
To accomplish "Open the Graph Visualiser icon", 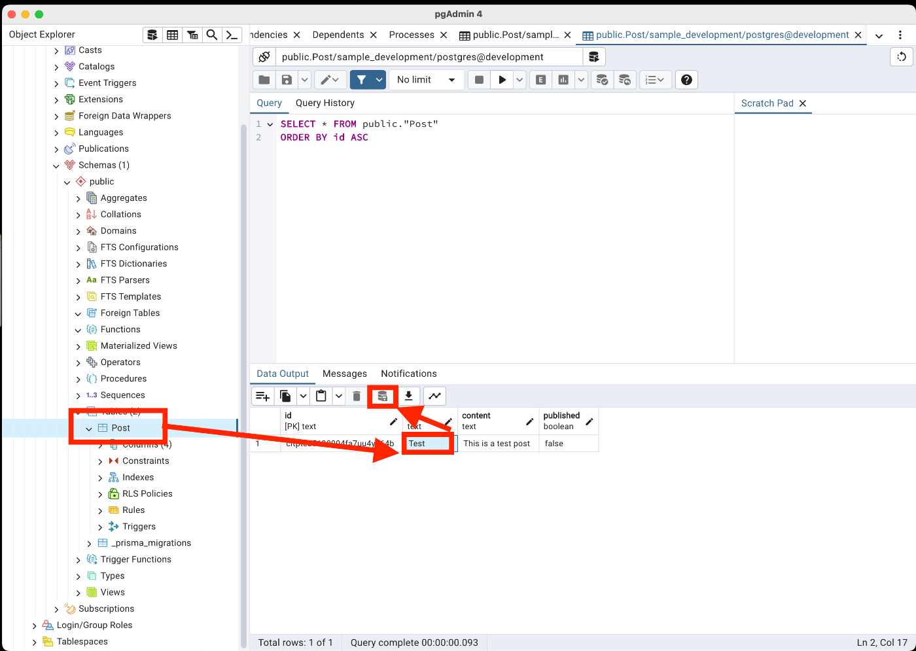I will (434, 396).
